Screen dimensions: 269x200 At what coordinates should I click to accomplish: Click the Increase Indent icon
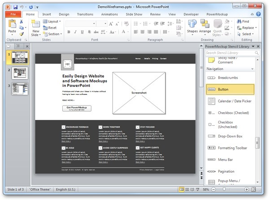pyautogui.click(x=162, y=24)
